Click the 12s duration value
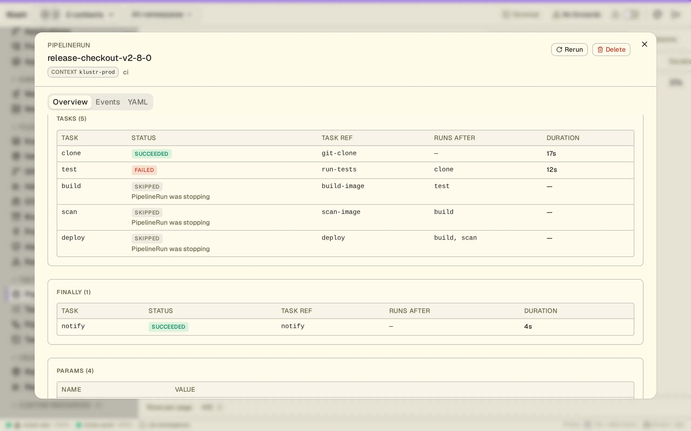691x431 pixels. (552, 170)
